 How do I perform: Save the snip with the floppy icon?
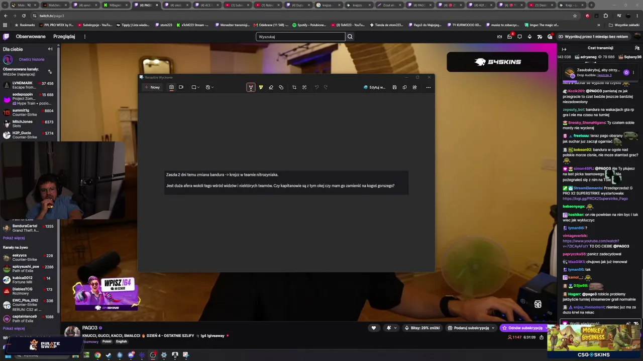(394, 87)
